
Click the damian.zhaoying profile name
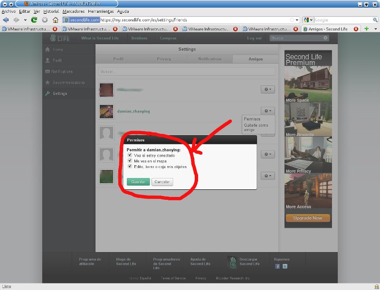point(133,112)
